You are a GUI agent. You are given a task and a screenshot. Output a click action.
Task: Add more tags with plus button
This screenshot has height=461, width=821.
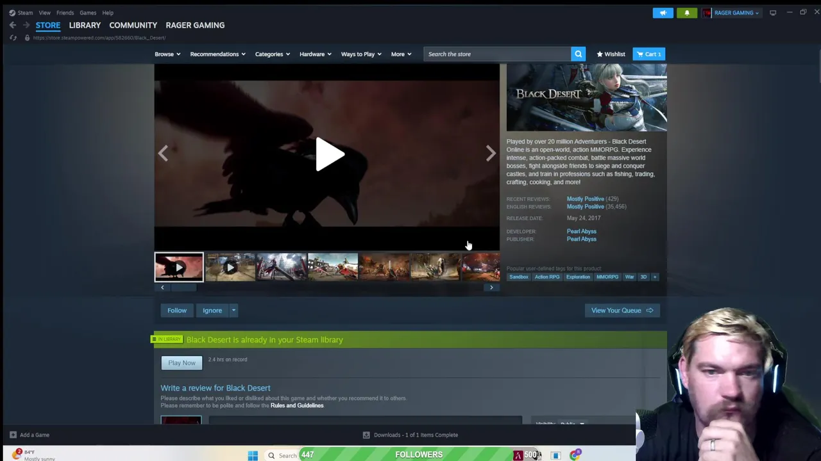(x=655, y=277)
